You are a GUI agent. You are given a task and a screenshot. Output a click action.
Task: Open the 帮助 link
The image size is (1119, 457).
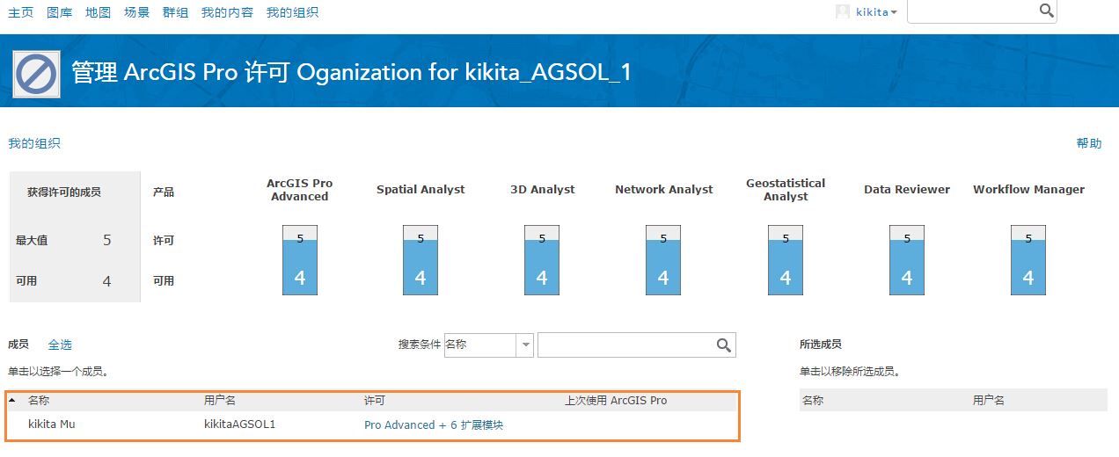click(x=1089, y=143)
